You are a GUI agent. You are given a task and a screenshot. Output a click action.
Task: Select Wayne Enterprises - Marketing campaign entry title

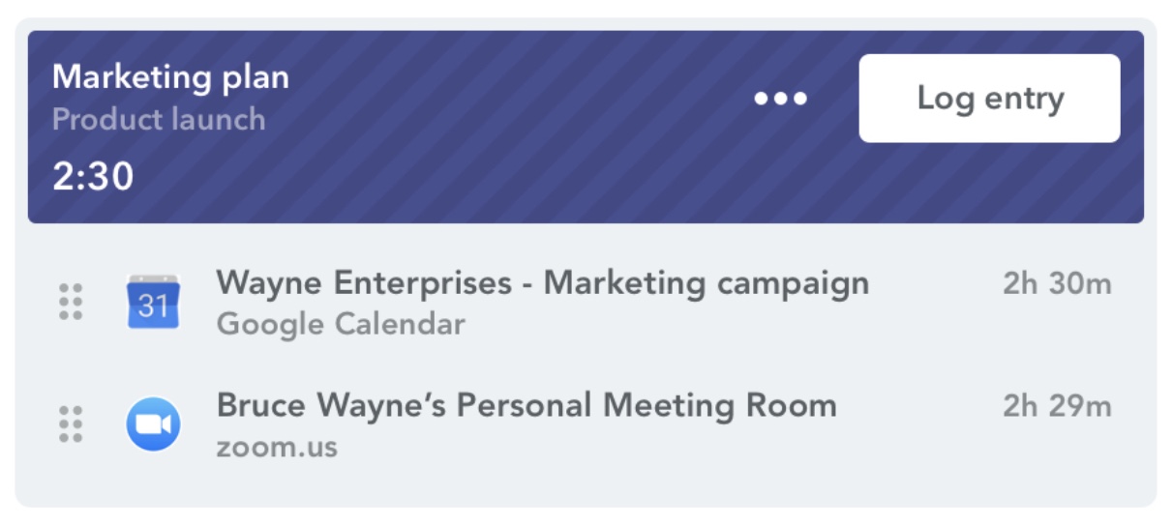click(x=542, y=283)
